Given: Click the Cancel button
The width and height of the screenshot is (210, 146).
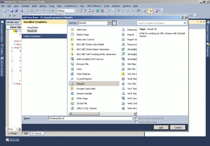Looking at the screenshot, I should 178,128.
